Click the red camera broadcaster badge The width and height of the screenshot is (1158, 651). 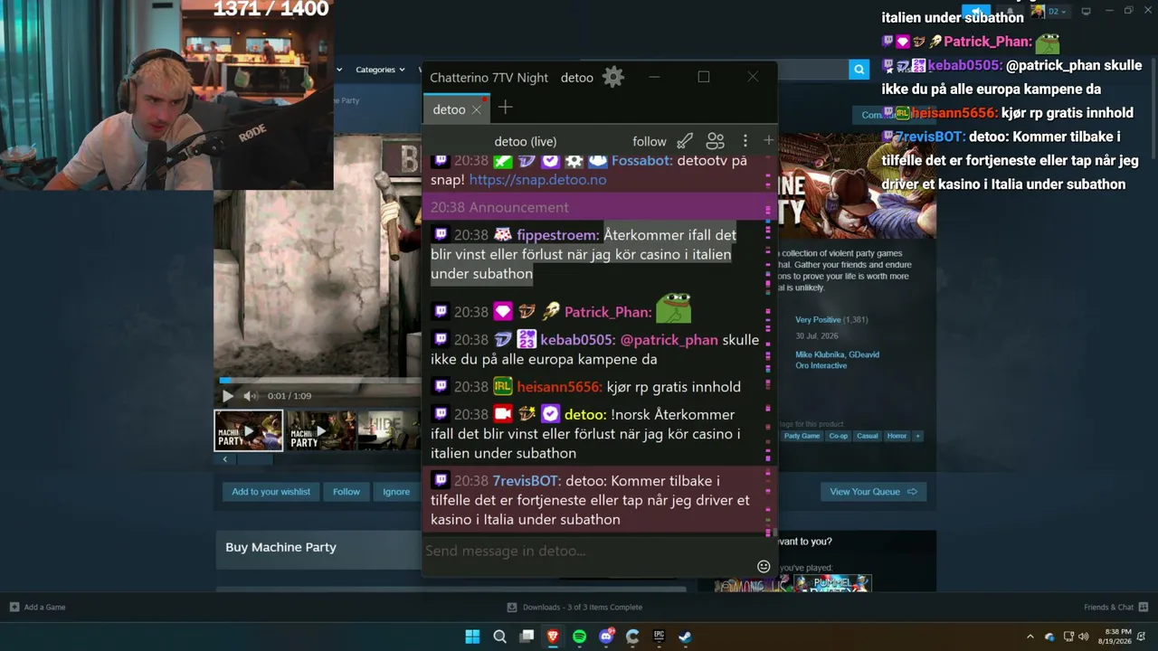tap(502, 414)
